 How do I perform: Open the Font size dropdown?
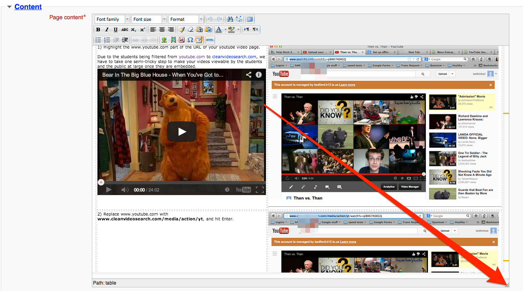(x=149, y=19)
